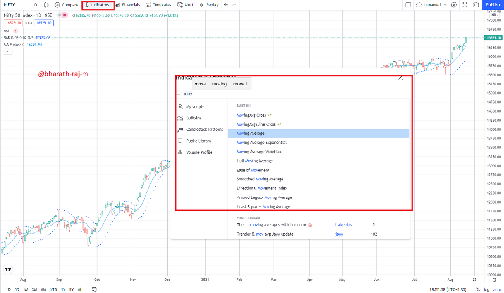The image size is (504, 293).
Task: Click the blue buy price 16529.10 button
Action: click(44, 23)
